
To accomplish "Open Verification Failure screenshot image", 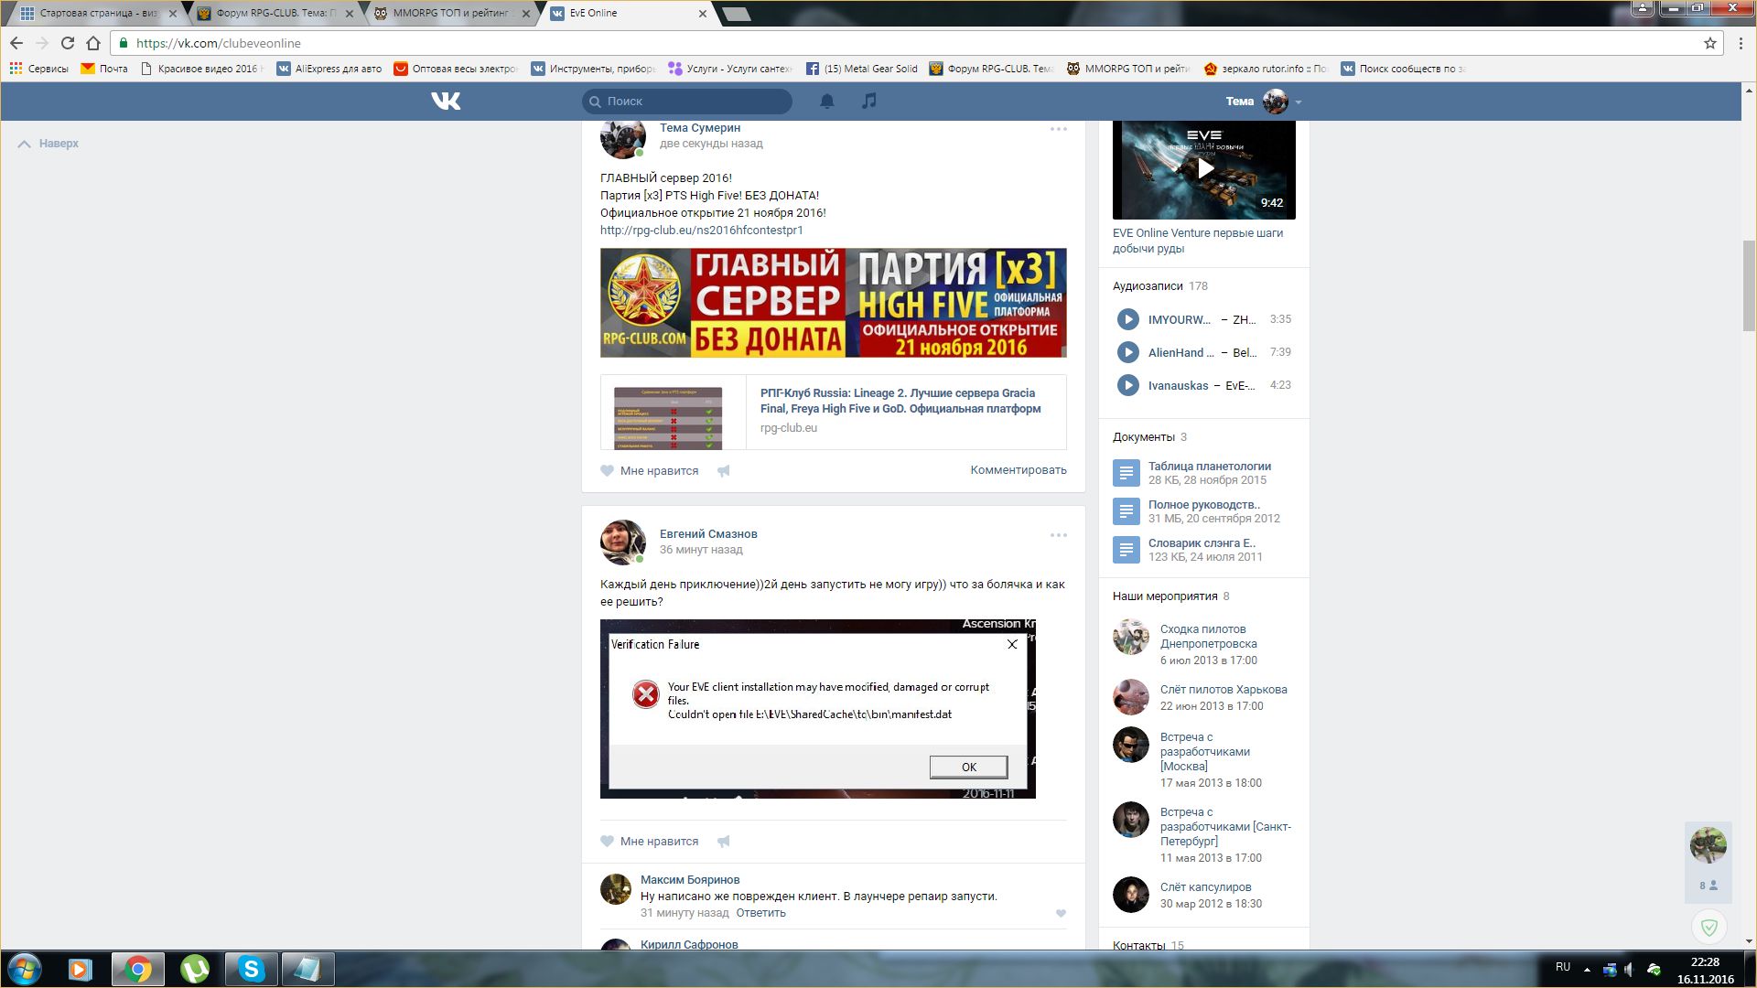I will tap(818, 709).
